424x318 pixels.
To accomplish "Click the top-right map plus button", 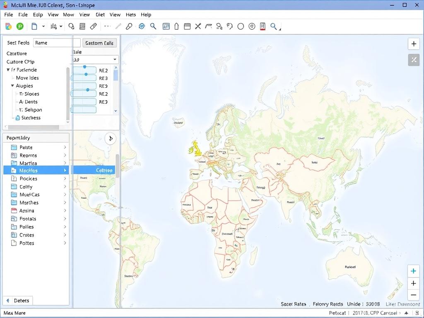I will (x=413, y=44).
